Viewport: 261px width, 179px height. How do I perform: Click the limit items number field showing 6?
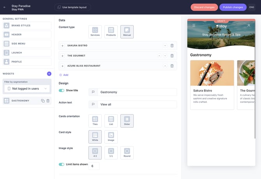coord(94,166)
